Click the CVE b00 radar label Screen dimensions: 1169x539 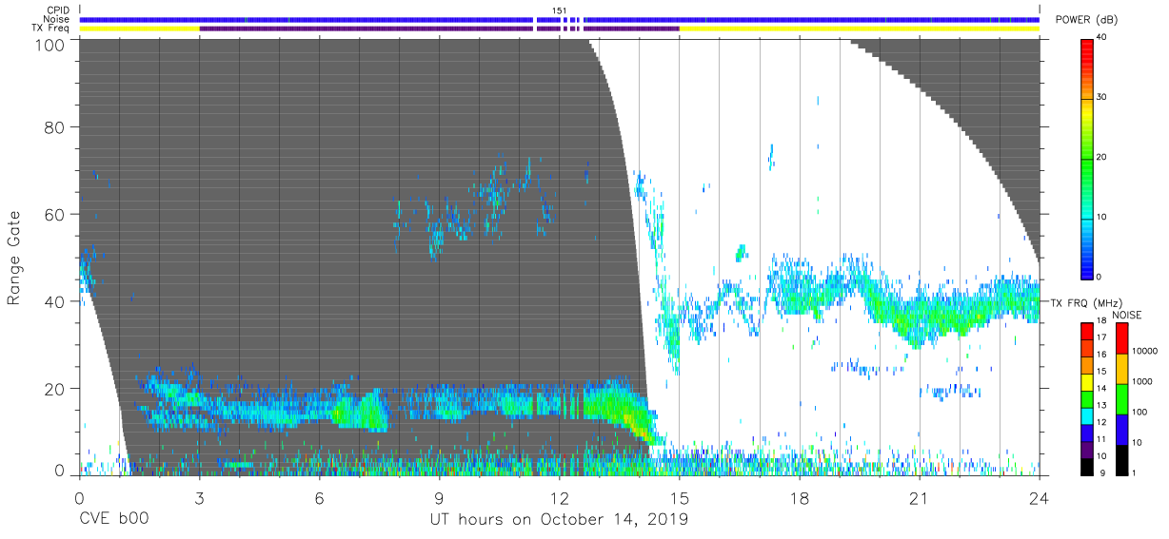click(113, 520)
